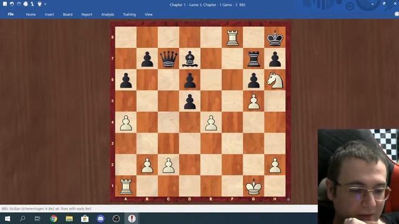This screenshot has height=224, width=399.
Task: Open the Windows Start menu
Action: [7, 218]
